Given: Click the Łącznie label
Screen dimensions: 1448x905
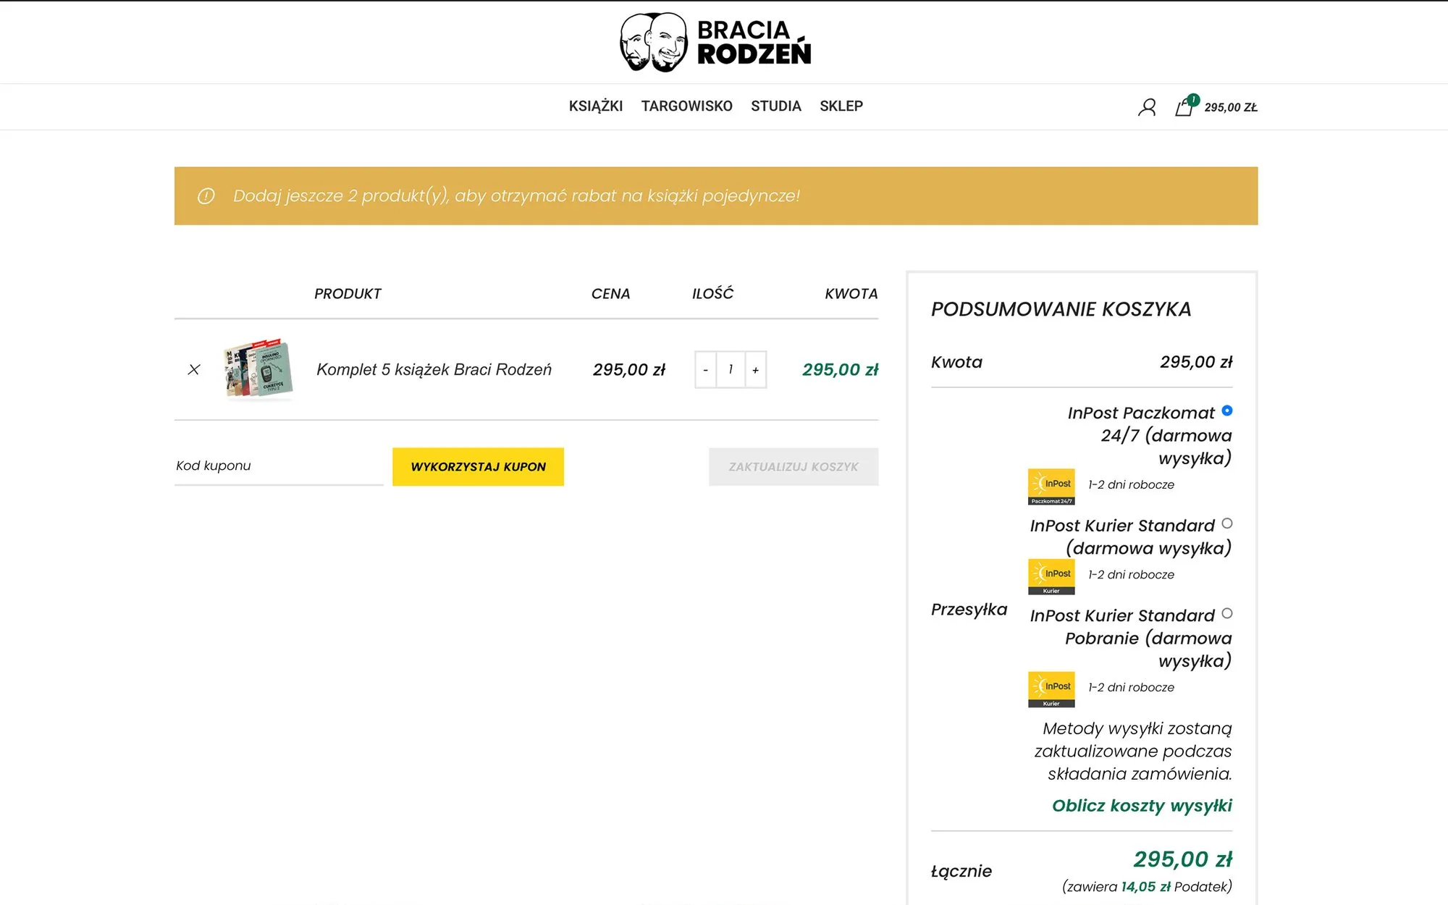Looking at the screenshot, I should pyautogui.click(x=961, y=871).
